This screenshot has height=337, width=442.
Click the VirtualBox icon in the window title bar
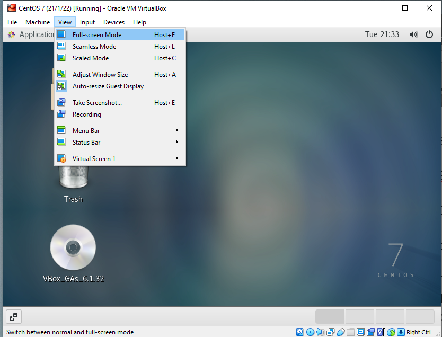pos(12,8)
